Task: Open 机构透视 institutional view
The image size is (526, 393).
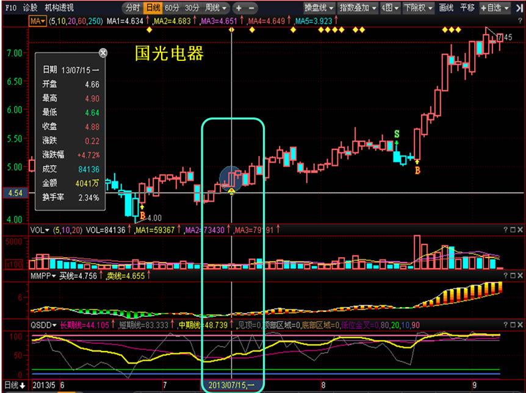Action: tap(59, 8)
